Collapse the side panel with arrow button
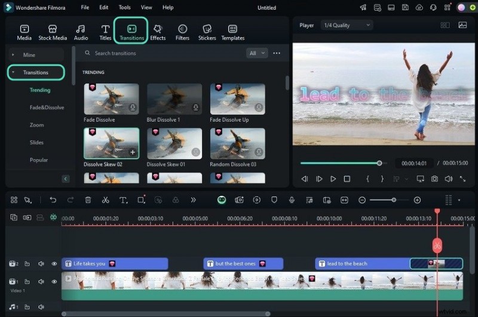Screen dimensions: 478x317 [x=66, y=178]
